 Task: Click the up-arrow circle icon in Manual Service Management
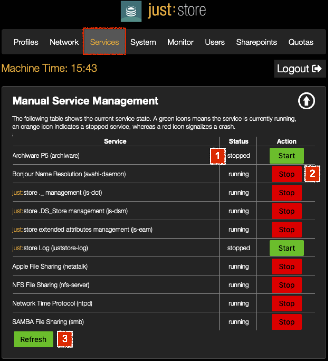[x=306, y=101]
